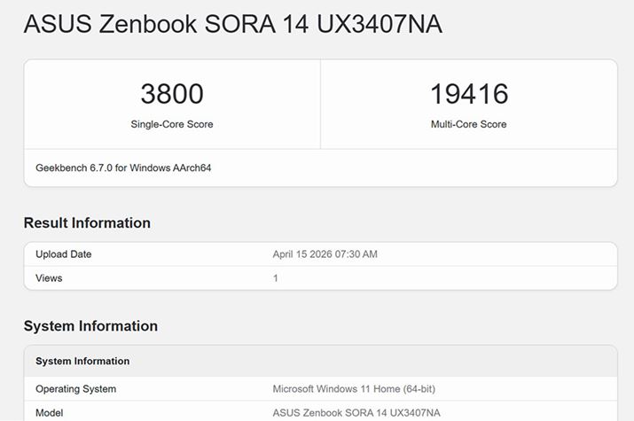The height and width of the screenshot is (421, 634).
Task: Click the Result Information heading
Action: pyautogui.click(x=87, y=223)
